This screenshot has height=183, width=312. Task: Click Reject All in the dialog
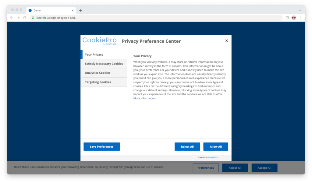pyautogui.click(x=187, y=146)
